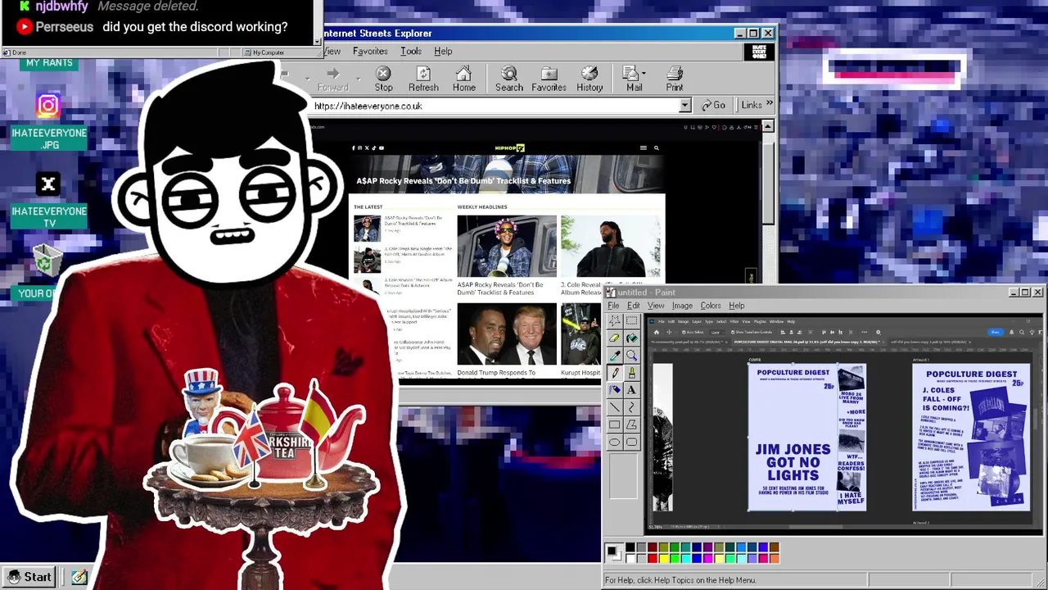This screenshot has height=590, width=1048.
Task: Click the Print toolbar button
Action: click(x=675, y=79)
